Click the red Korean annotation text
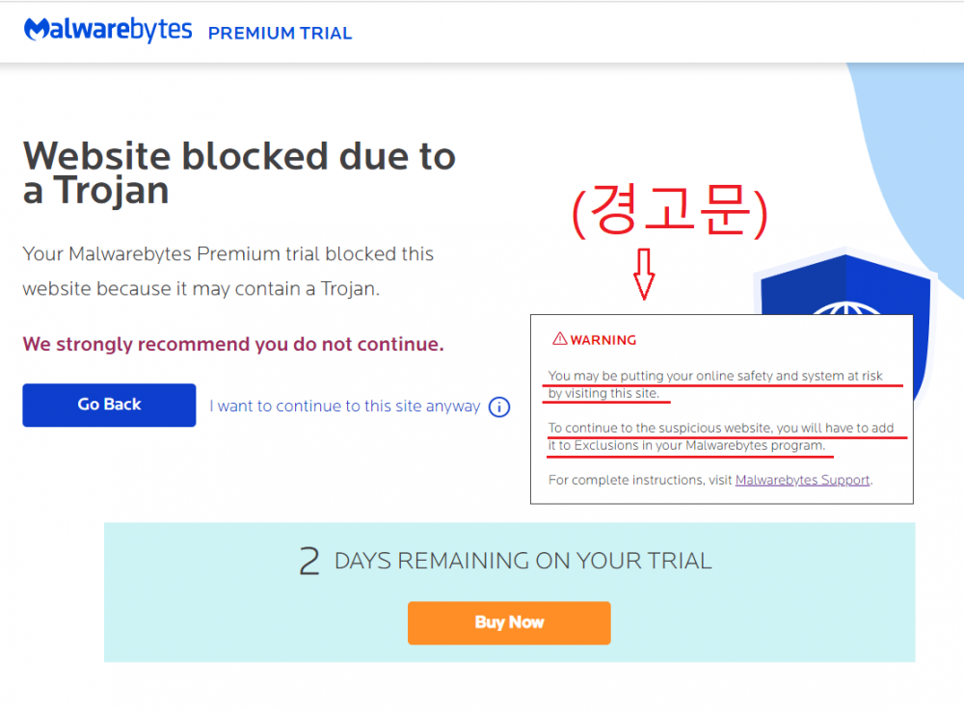The image size is (964, 710). (670, 211)
